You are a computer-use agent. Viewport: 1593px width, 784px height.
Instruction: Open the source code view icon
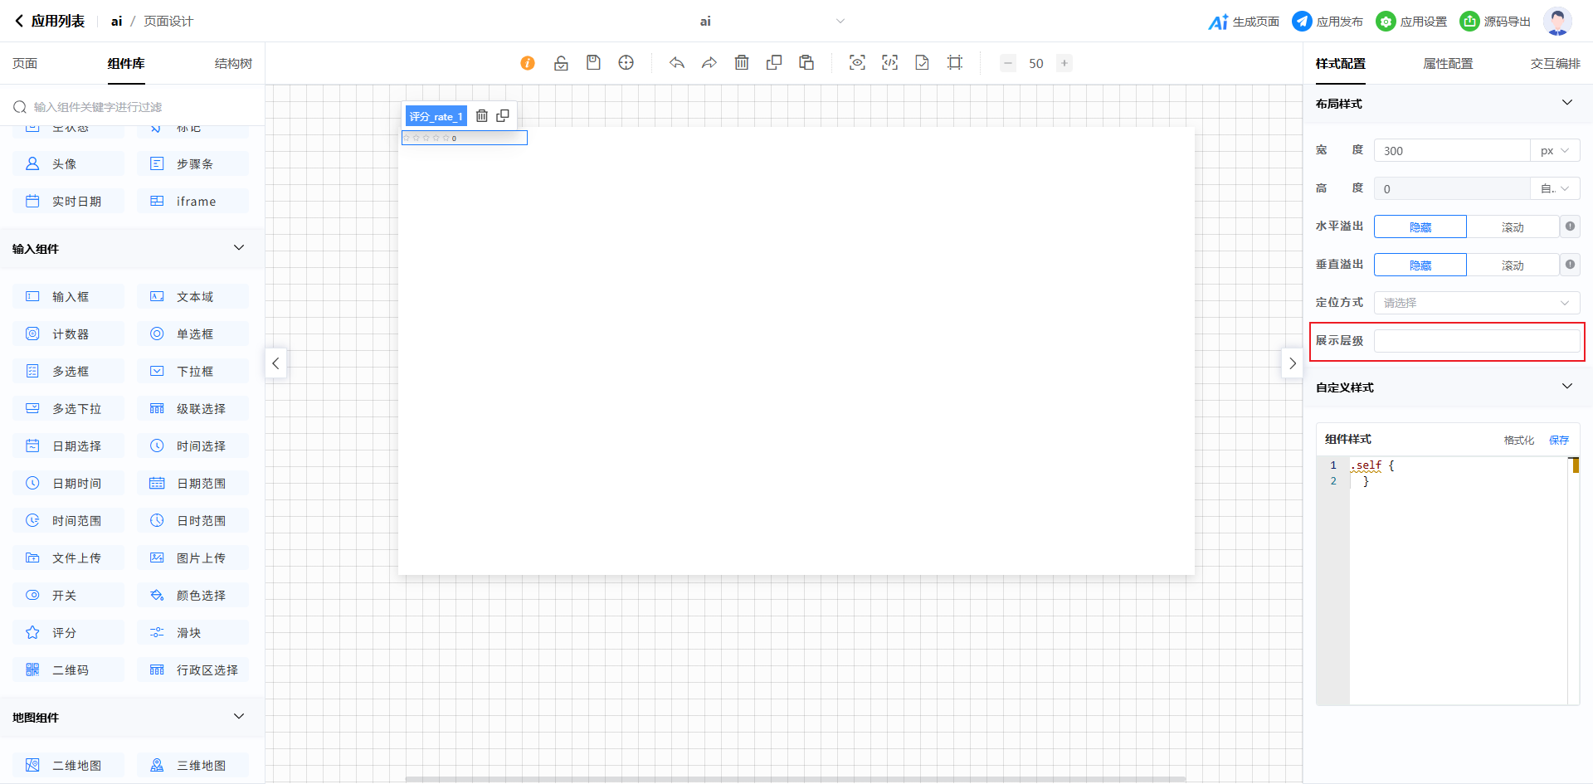pos(889,63)
